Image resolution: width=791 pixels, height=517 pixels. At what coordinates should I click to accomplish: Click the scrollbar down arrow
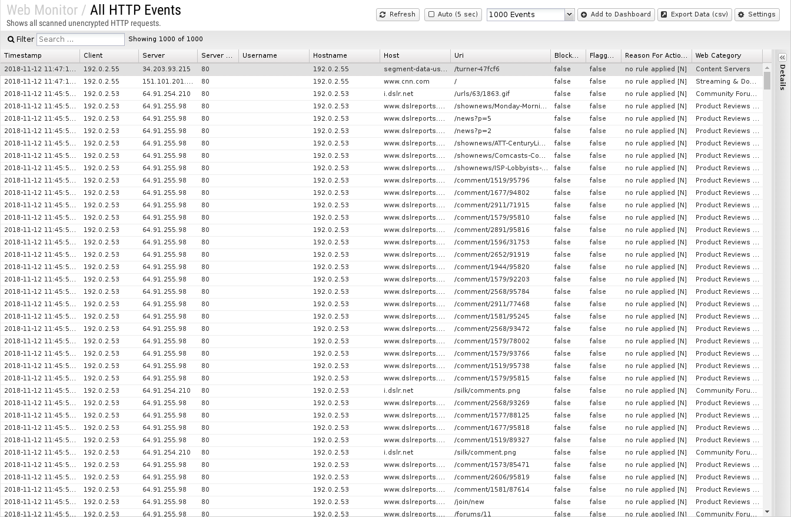tap(767, 512)
